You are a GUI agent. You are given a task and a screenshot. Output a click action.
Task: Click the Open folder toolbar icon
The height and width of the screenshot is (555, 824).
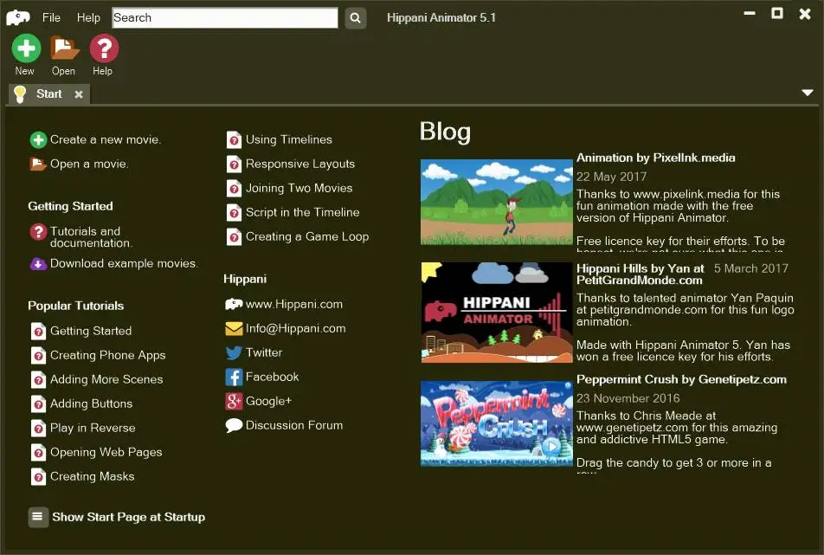(64, 48)
